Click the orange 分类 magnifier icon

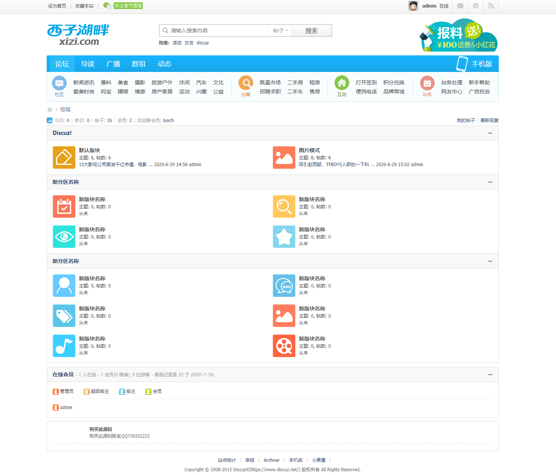(x=246, y=83)
